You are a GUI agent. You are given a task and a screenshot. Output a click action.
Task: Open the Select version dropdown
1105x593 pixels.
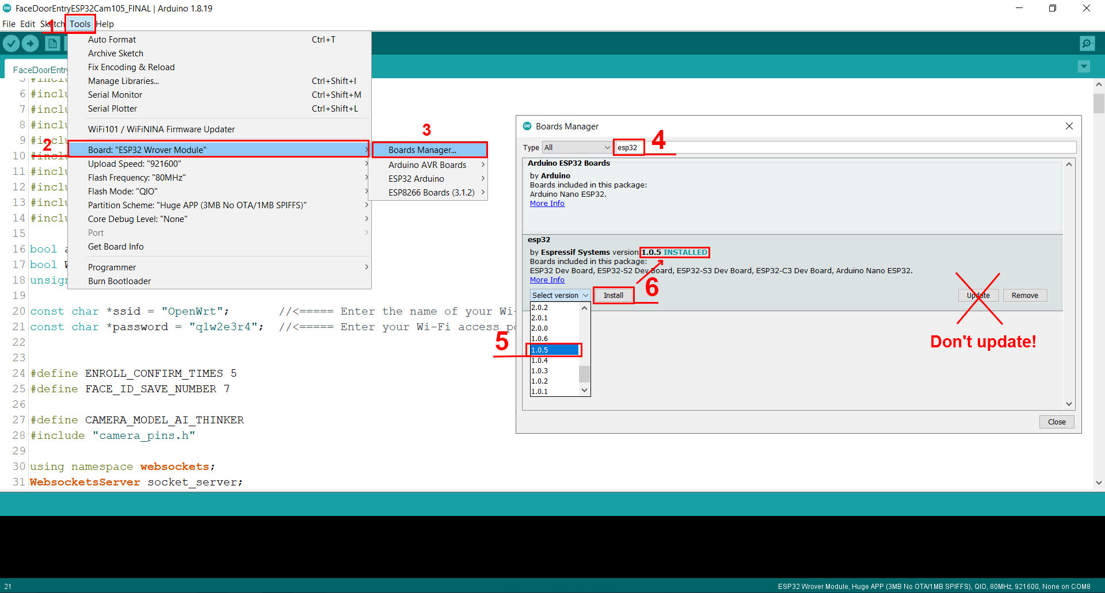[x=560, y=295]
